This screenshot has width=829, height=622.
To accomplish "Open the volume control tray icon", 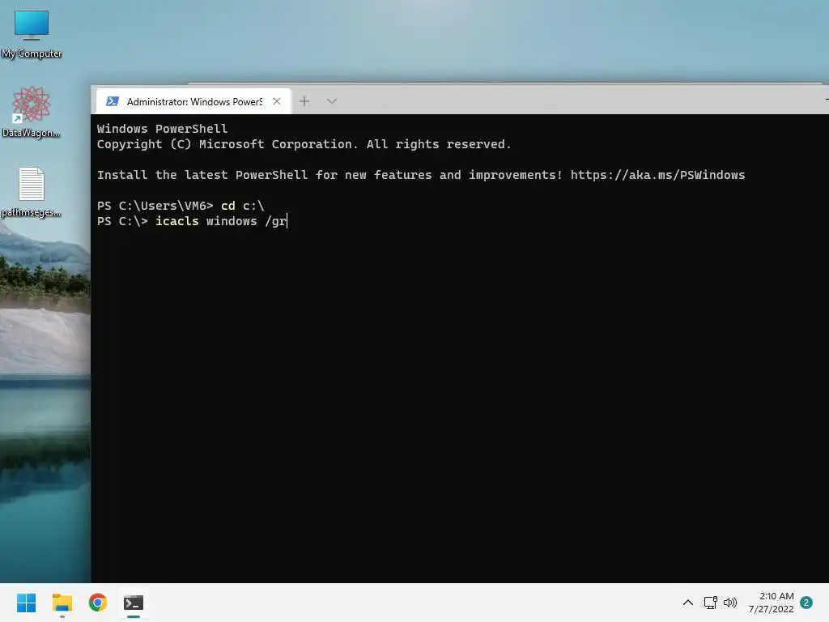I will pyautogui.click(x=730, y=603).
